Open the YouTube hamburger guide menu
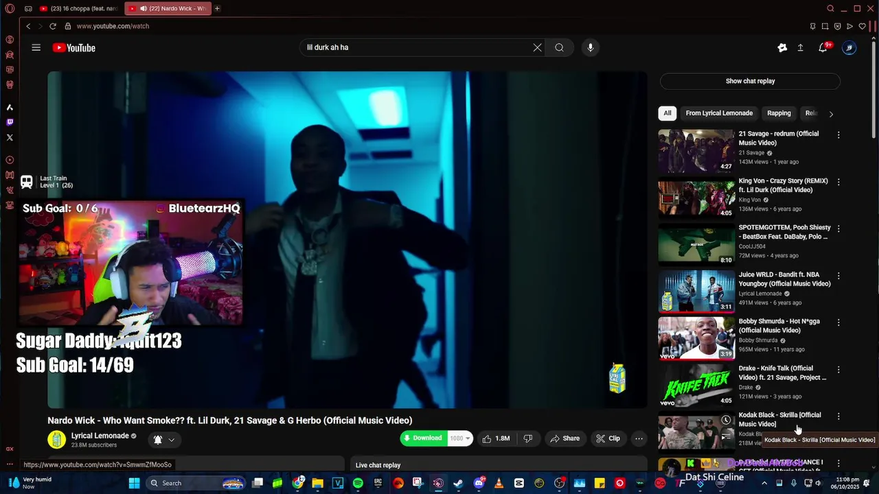 point(36,47)
